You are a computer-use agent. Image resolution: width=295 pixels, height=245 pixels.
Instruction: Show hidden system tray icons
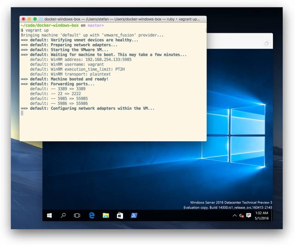pos(235,216)
